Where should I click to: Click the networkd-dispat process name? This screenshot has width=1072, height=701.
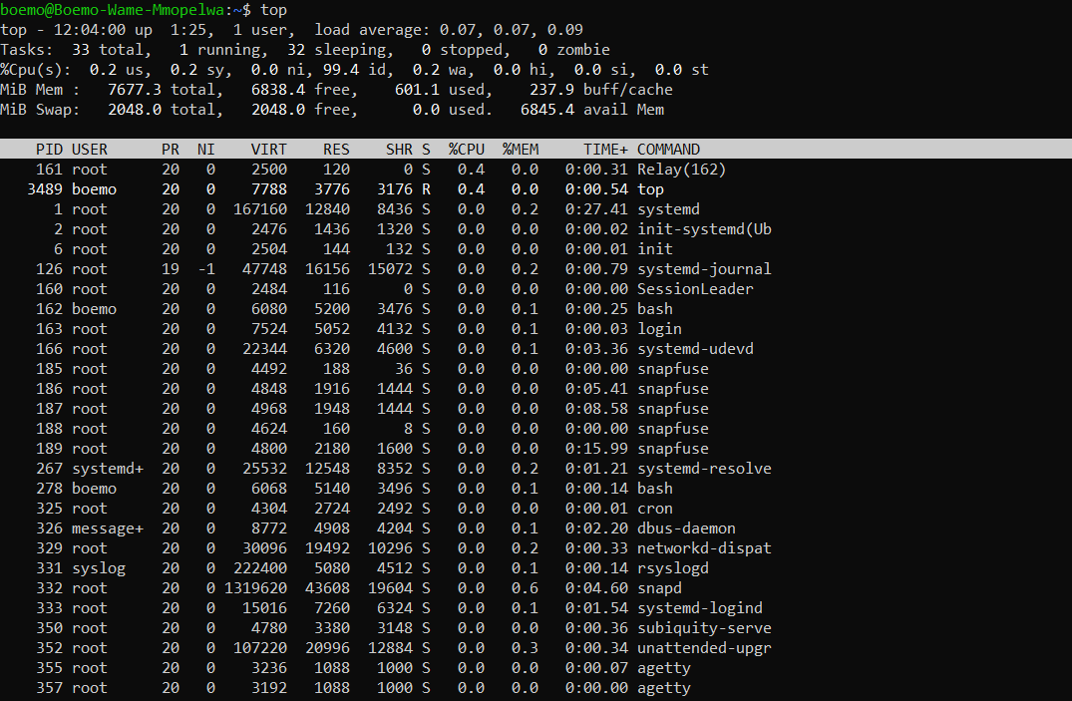pos(704,548)
